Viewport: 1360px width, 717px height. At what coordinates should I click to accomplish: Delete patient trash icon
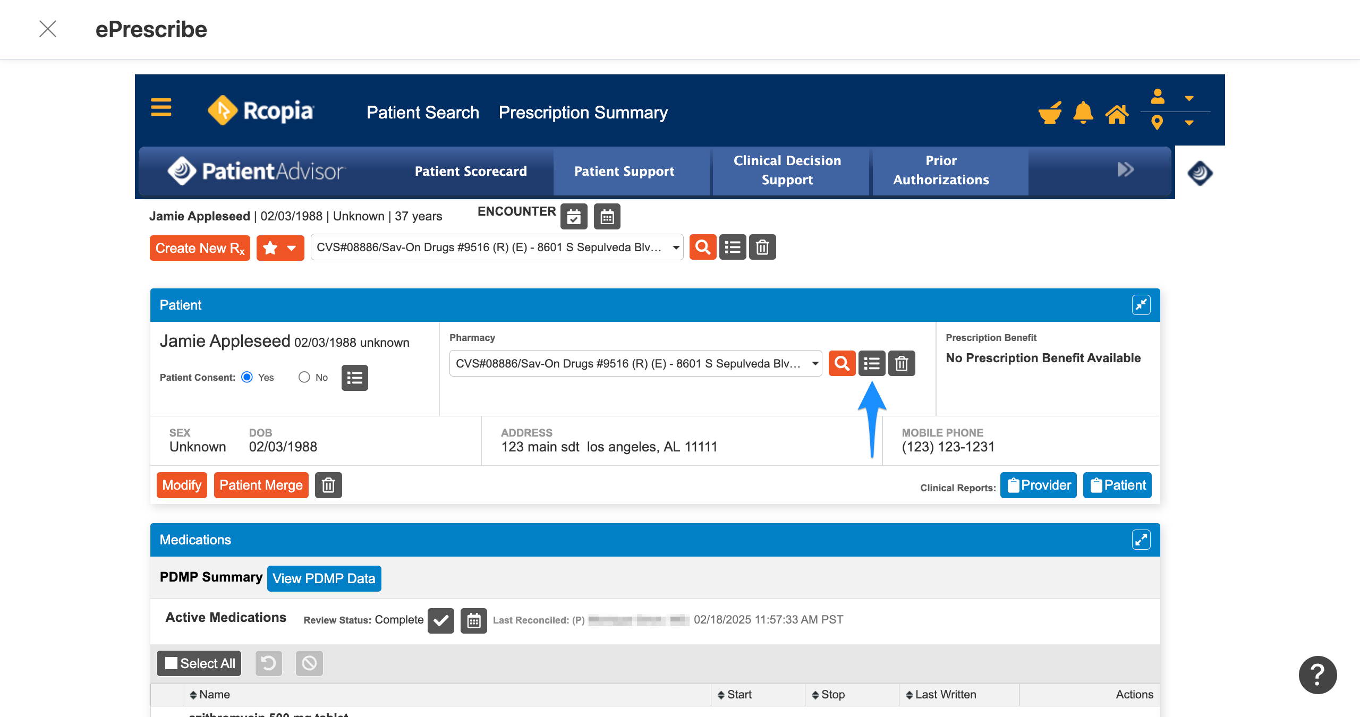(x=328, y=485)
